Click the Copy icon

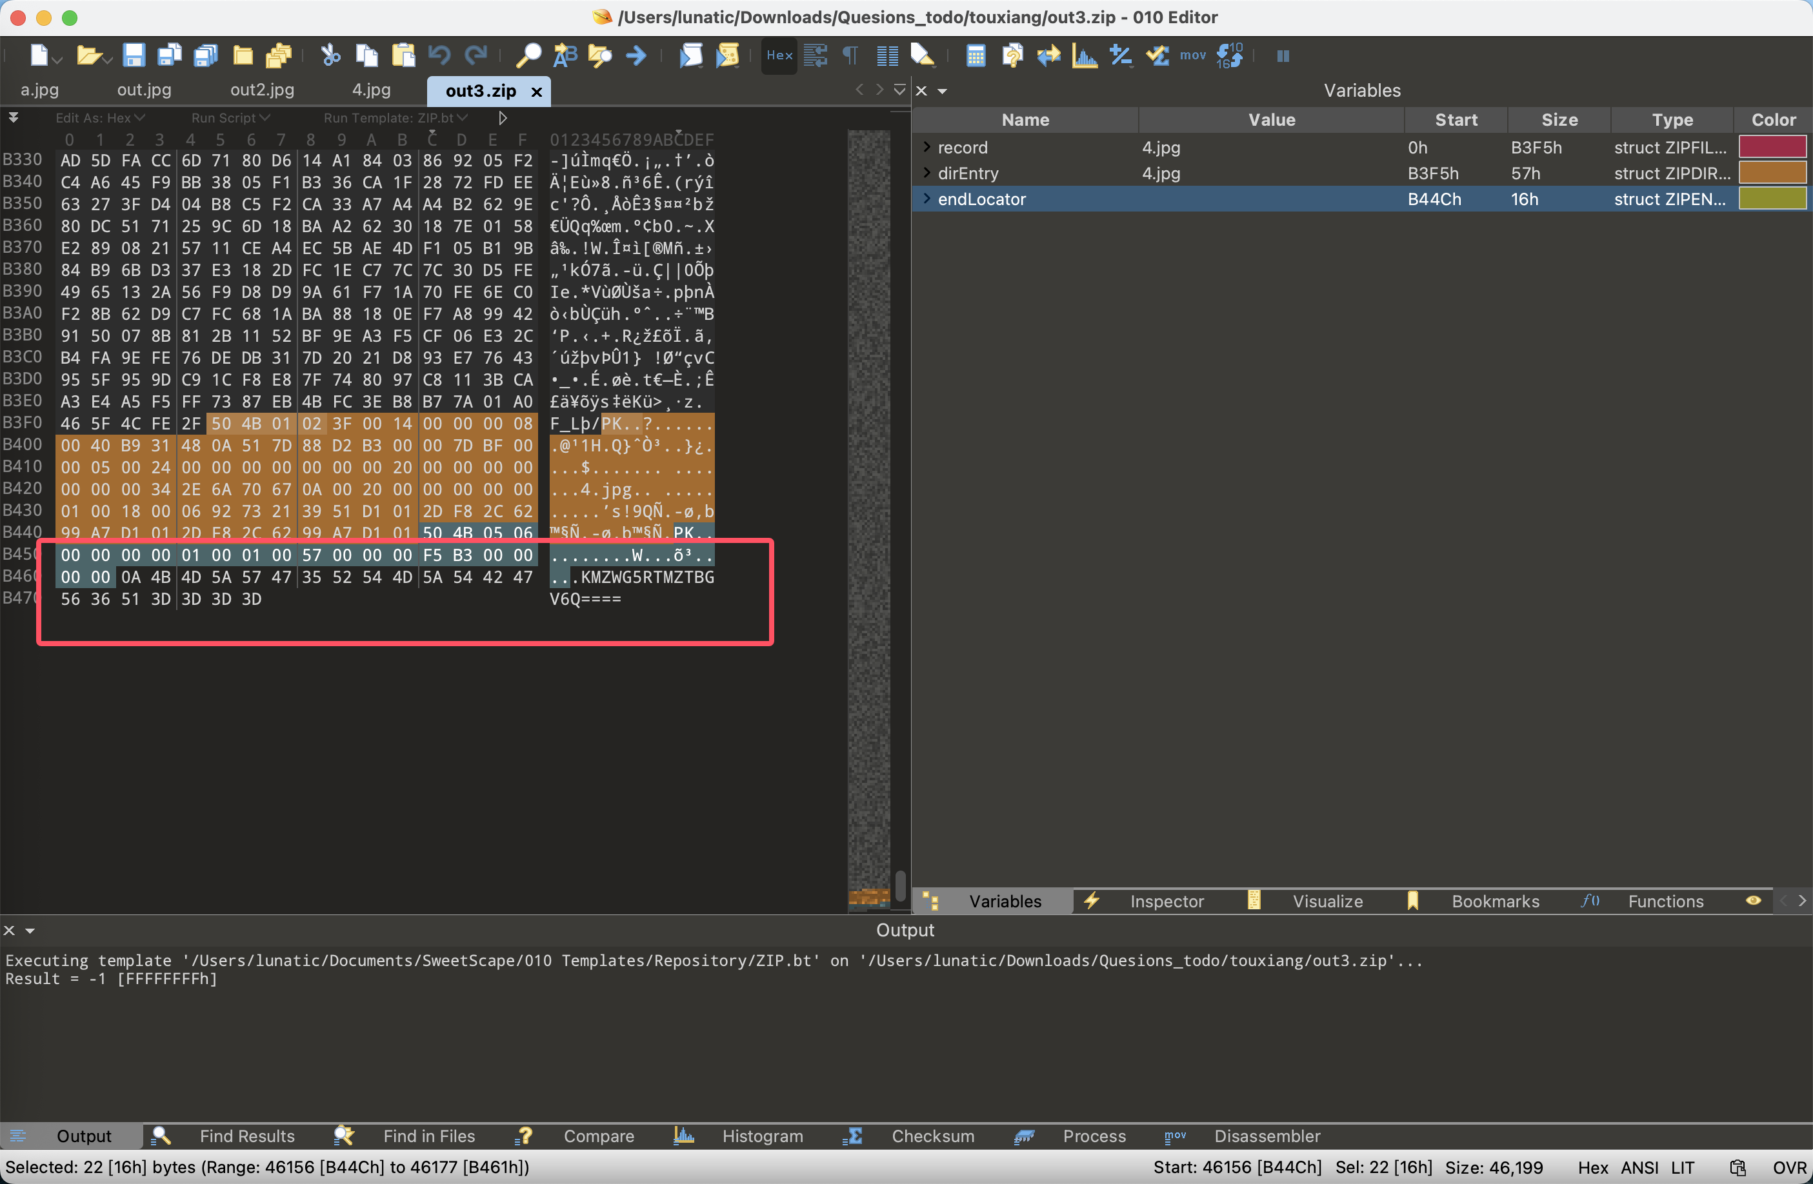click(x=366, y=55)
